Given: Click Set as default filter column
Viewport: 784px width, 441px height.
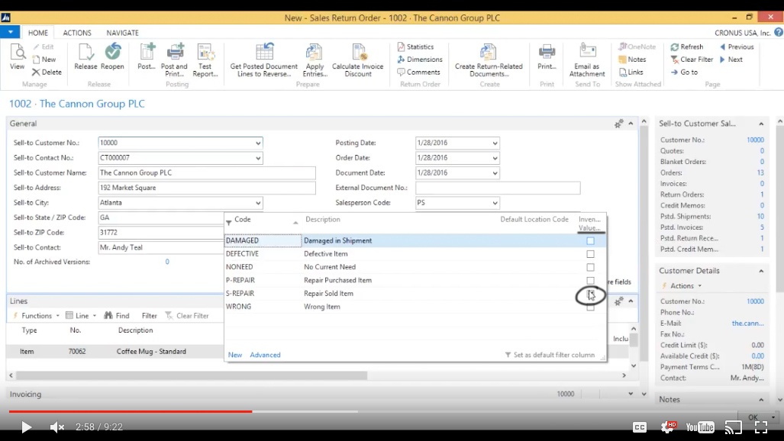Looking at the screenshot, I should pyautogui.click(x=550, y=355).
